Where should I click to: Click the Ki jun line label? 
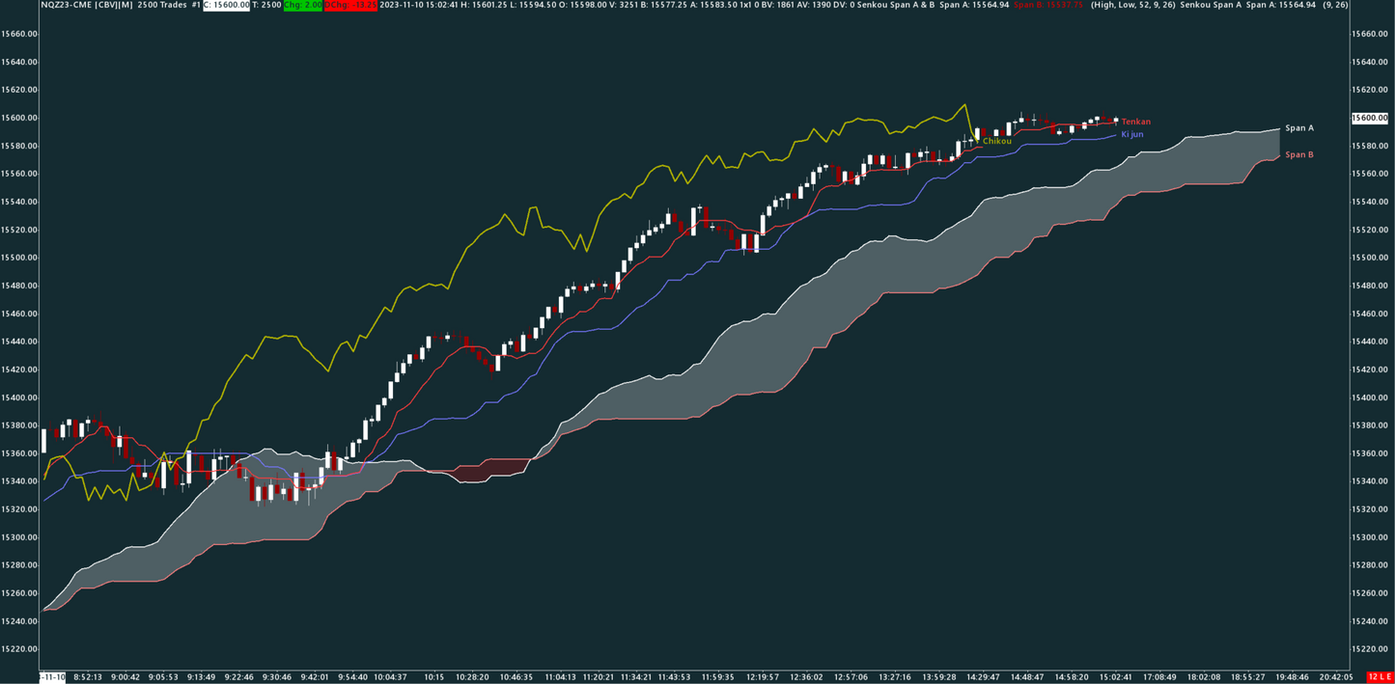coord(1131,135)
